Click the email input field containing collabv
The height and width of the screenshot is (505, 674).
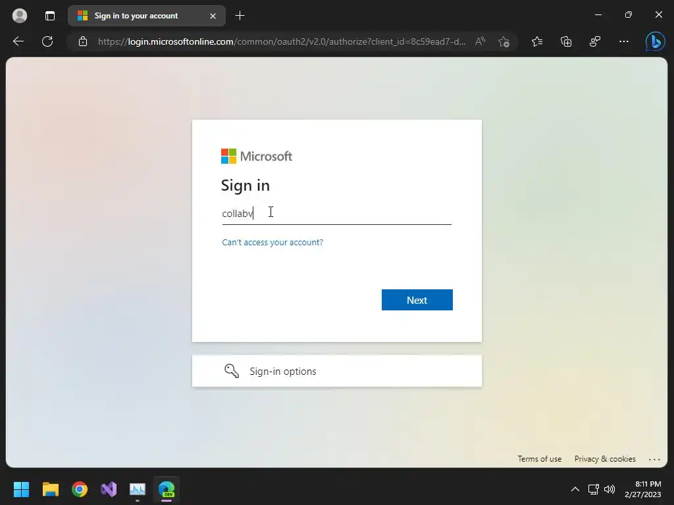tap(336, 214)
